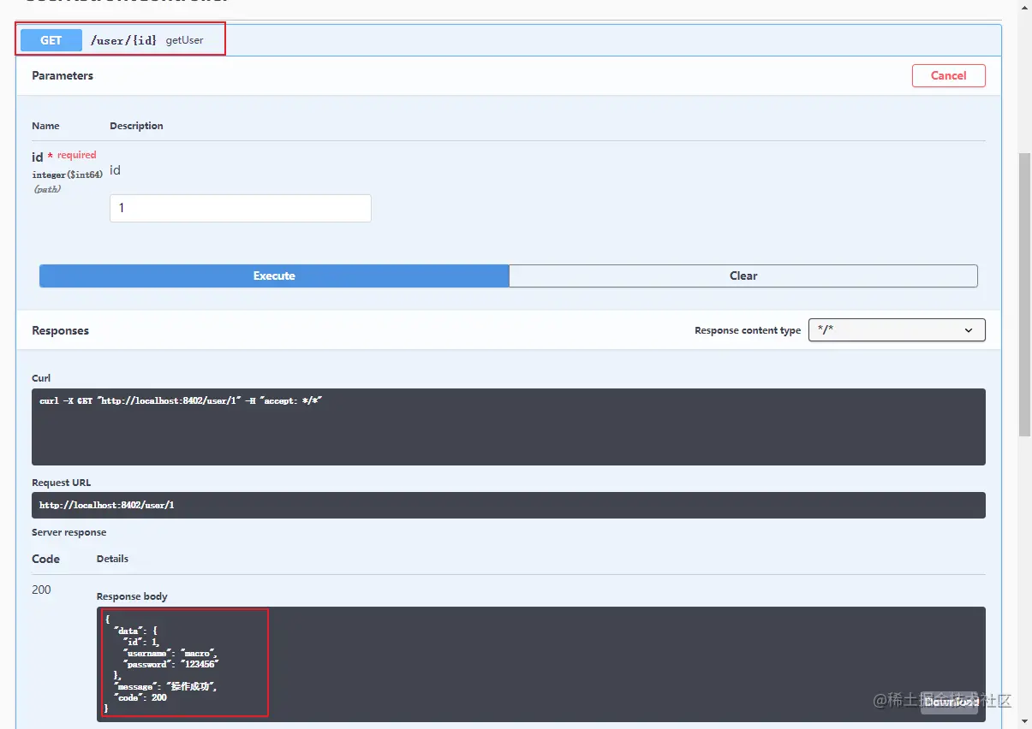1032x729 pixels.
Task: Click the Curl label
Action: (41, 378)
